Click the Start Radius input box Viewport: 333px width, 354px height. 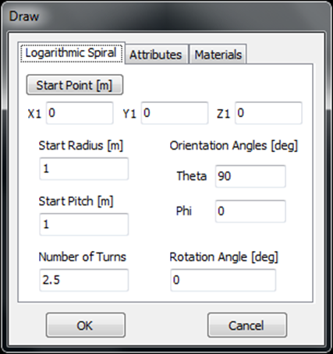click(x=83, y=168)
